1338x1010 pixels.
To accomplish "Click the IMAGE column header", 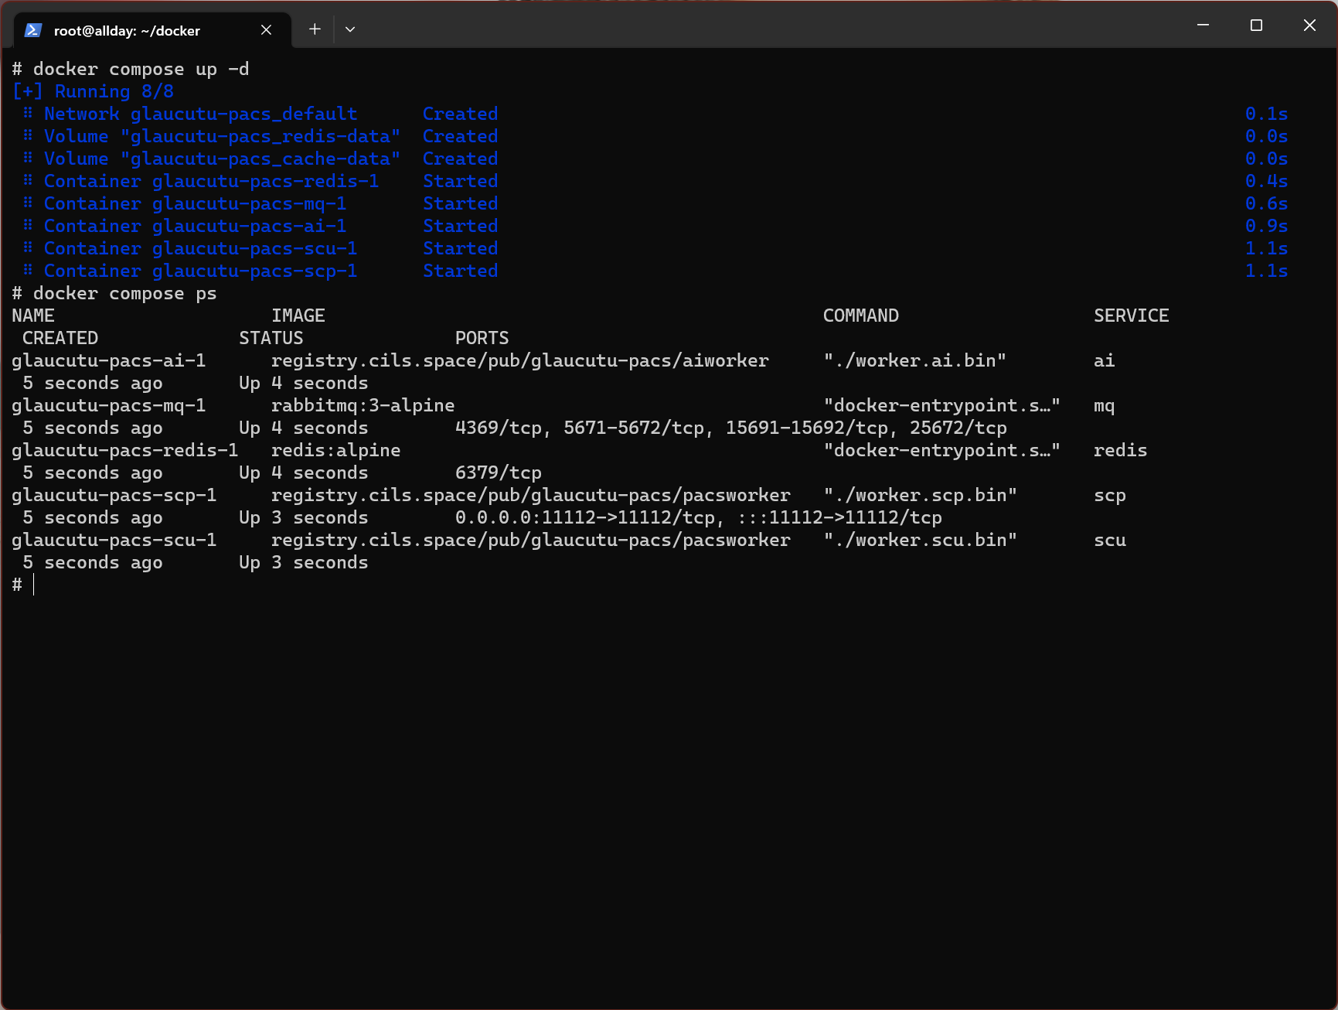I will coord(298,316).
